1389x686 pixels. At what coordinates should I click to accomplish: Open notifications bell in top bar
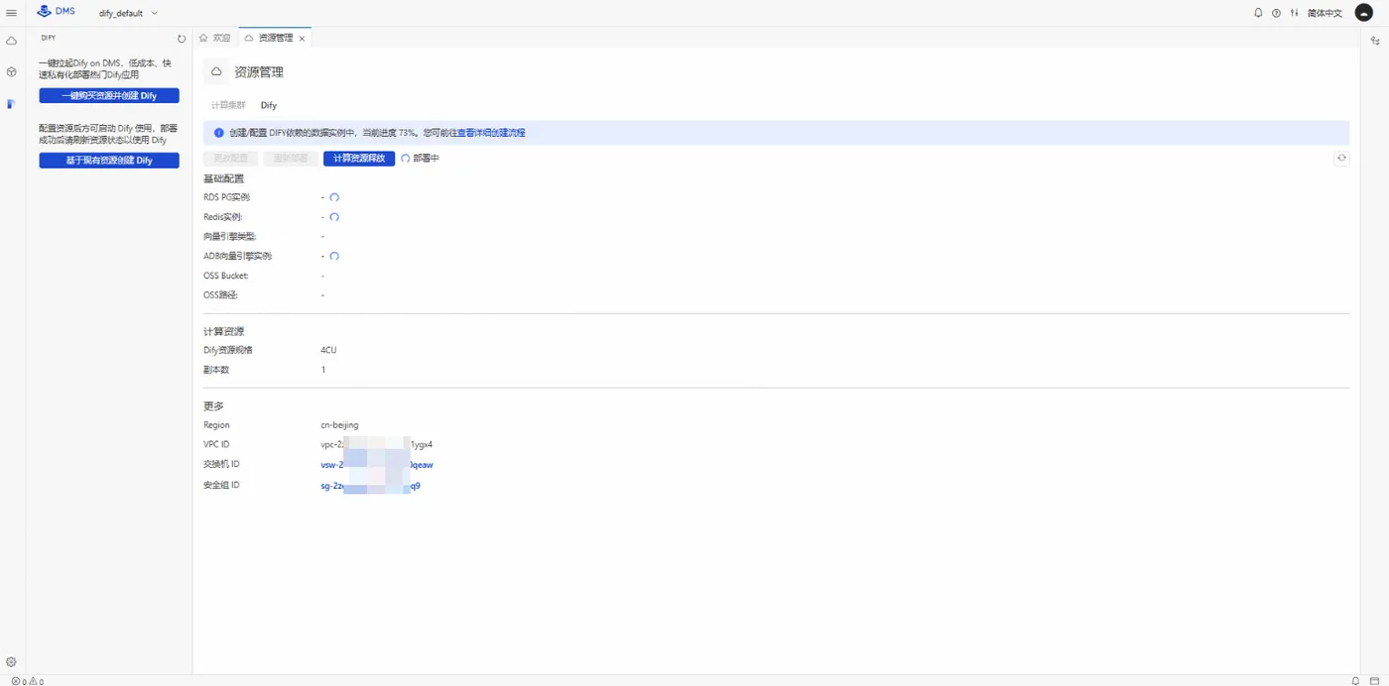1258,13
